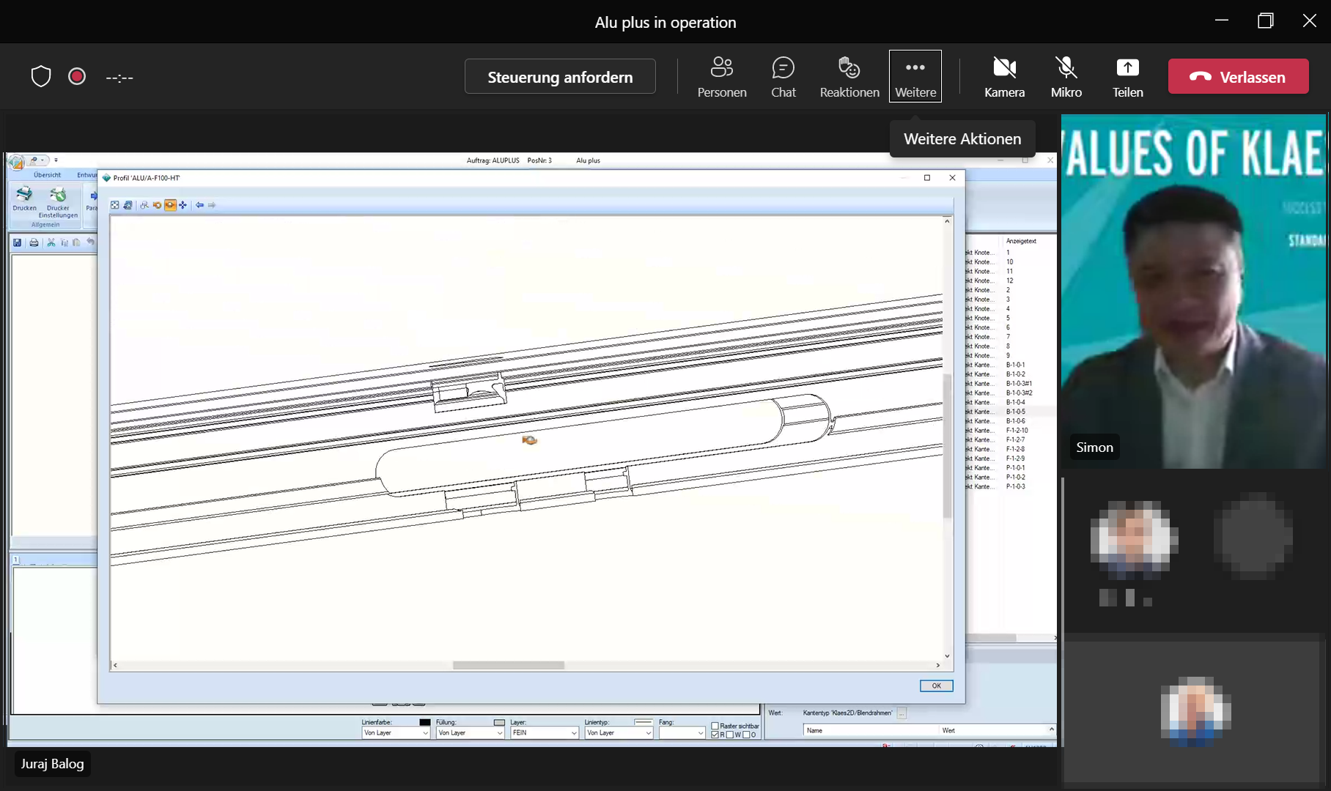Click the save disk icon
The image size is (1331, 791).
click(x=18, y=242)
